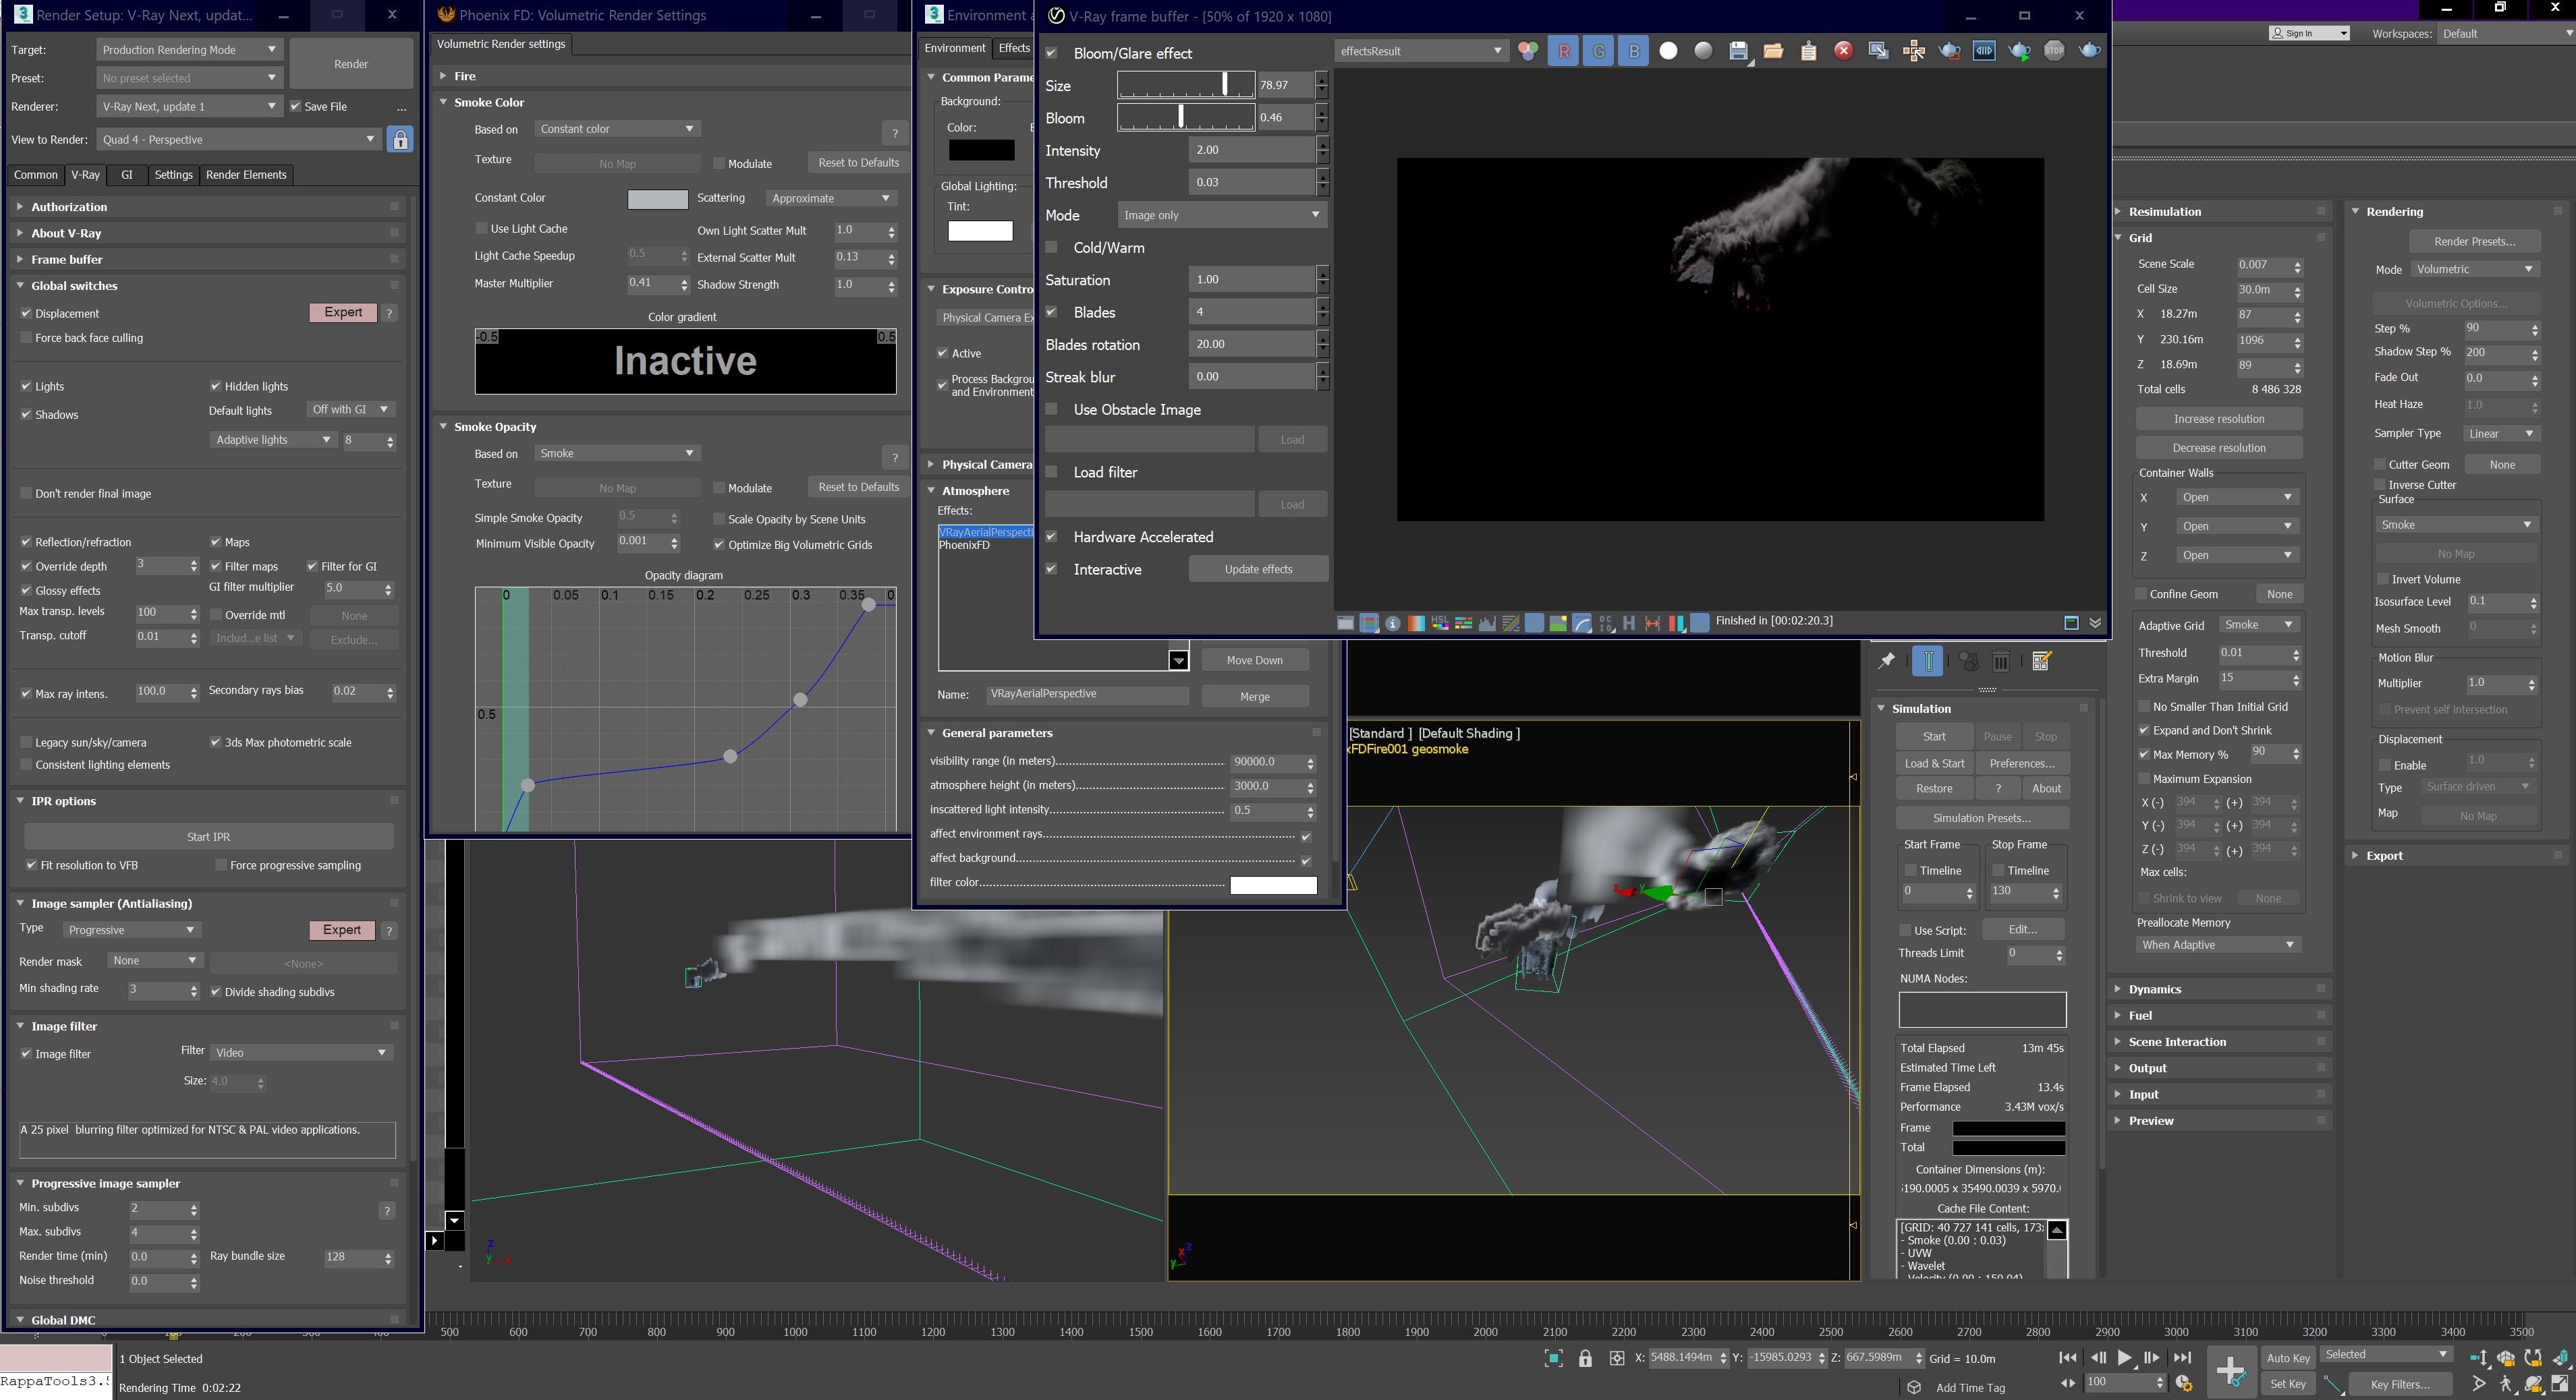Start interactive rendering teapot with green arrow

2019,51
